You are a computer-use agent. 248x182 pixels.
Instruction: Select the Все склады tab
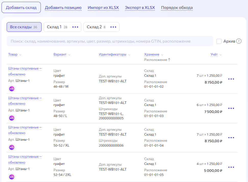(24, 27)
